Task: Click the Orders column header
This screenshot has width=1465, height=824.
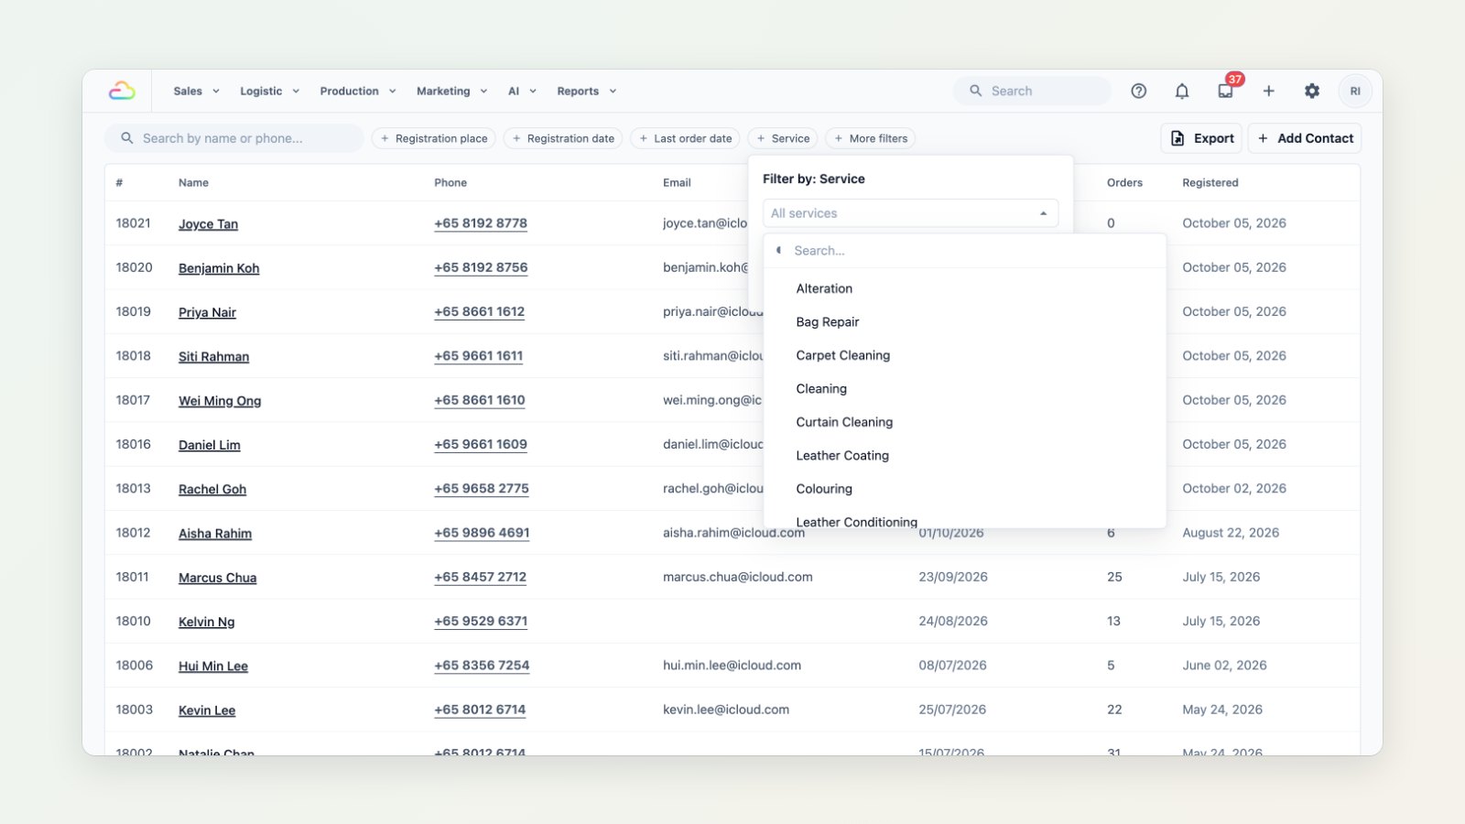Action: (x=1124, y=183)
